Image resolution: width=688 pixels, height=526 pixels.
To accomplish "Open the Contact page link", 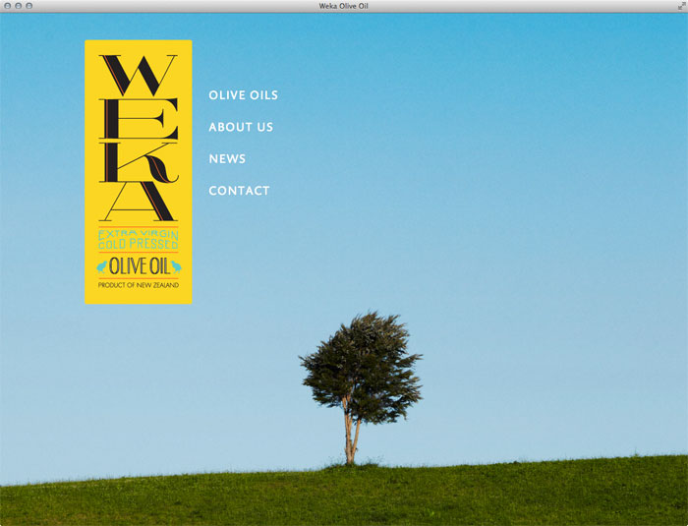I will pos(239,191).
